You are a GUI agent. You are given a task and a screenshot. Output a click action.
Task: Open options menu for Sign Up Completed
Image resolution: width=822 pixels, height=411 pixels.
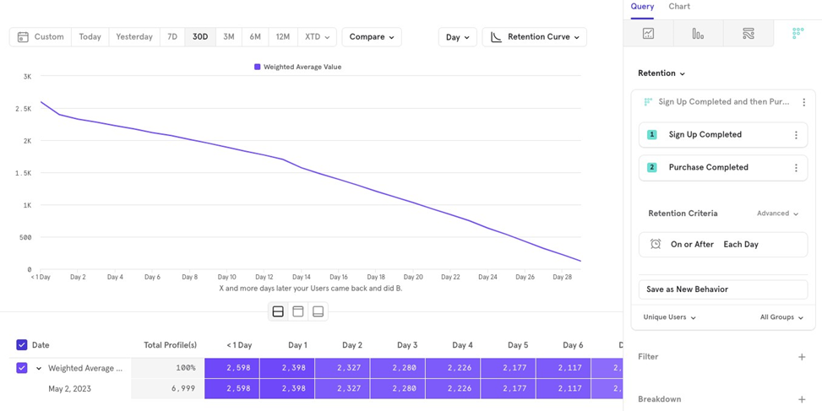796,135
